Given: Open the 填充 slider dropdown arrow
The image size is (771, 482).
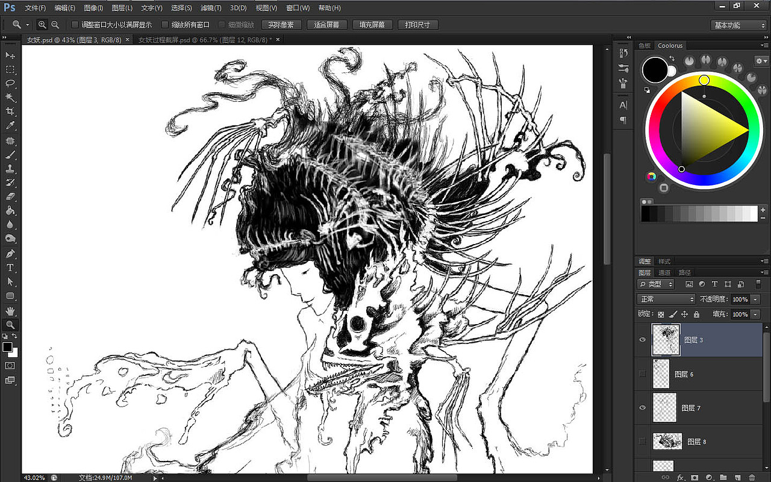Looking at the screenshot, I should point(757,314).
